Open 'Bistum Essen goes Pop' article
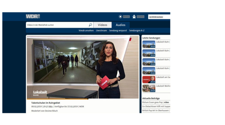Viewport: 225px width, 125px height. coord(156,102)
